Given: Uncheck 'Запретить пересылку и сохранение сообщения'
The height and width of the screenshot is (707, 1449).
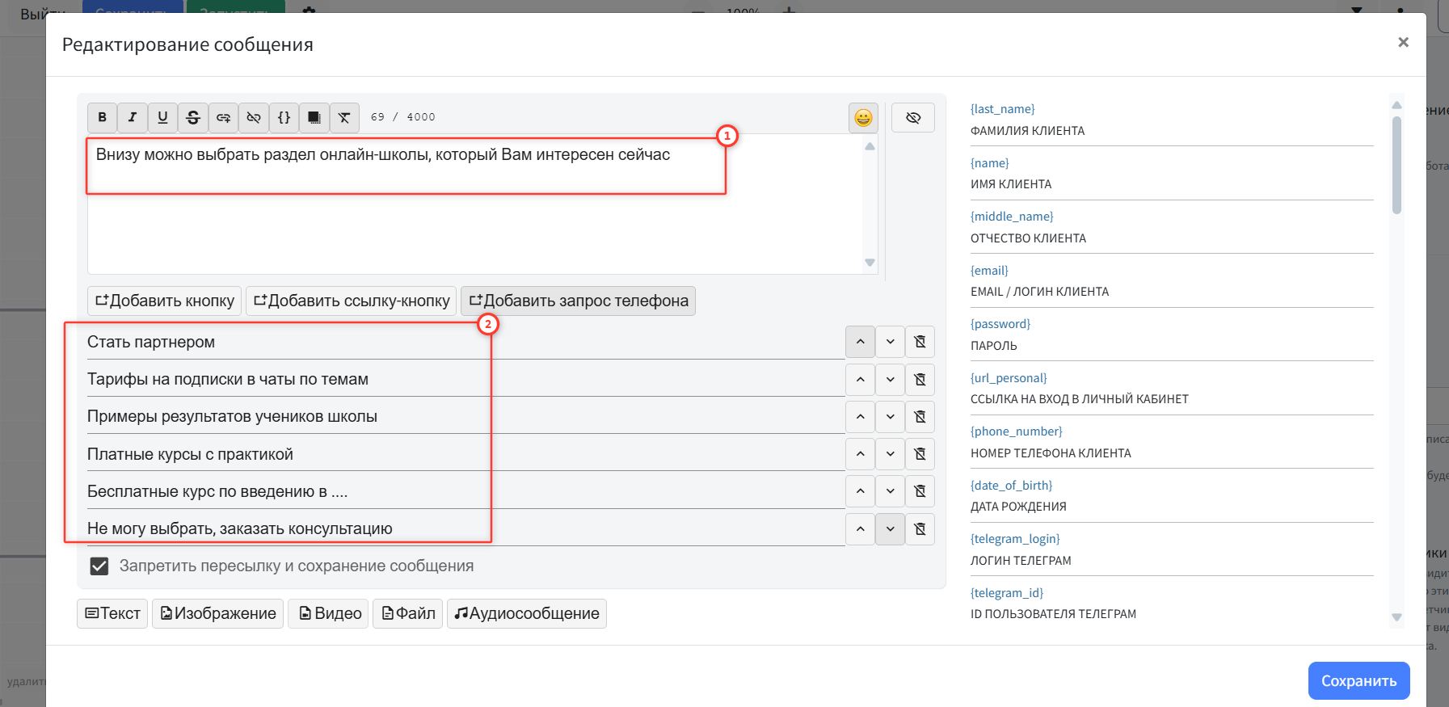Looking at the screenshot, I should 99,566.
